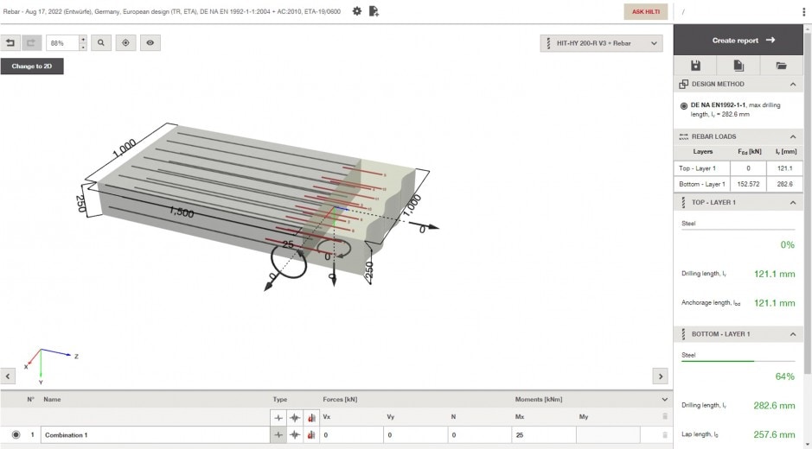Switch view with Change to 2D button
The image size is (812, 449).
tap(32, 66)
